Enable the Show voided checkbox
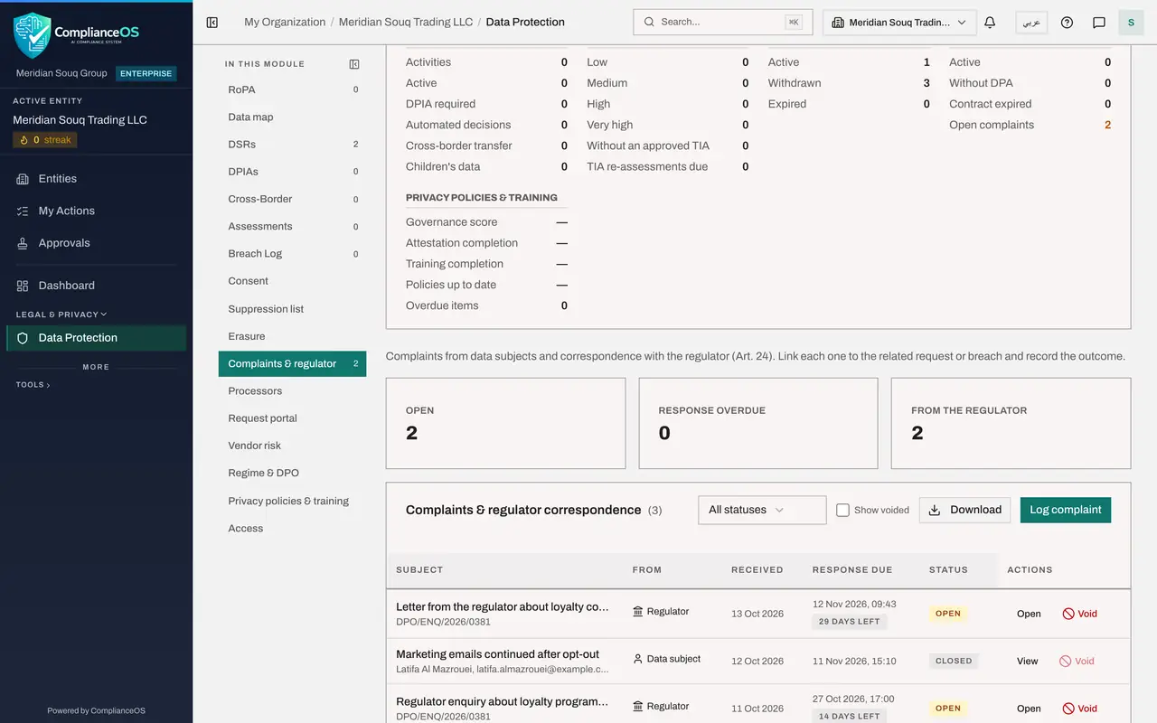 (842, 510)
